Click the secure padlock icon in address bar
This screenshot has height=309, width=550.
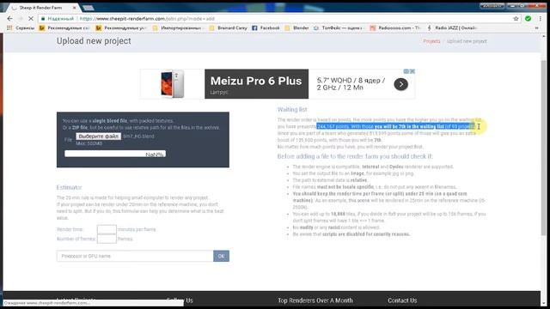(x=43, y=19)
